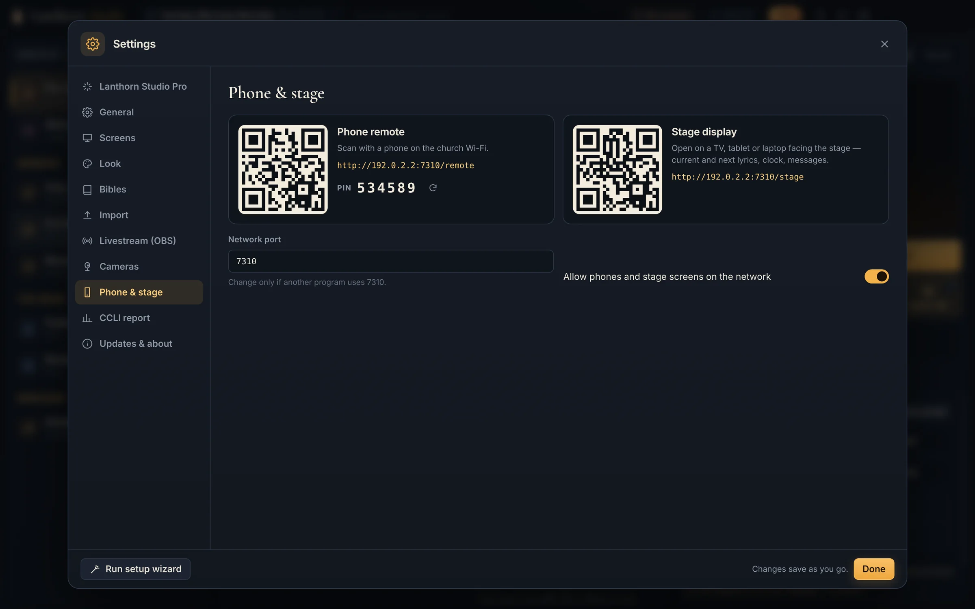Open the General settings section
The width and height of the screenshot is (975, 609).
(x=139, y=112)
